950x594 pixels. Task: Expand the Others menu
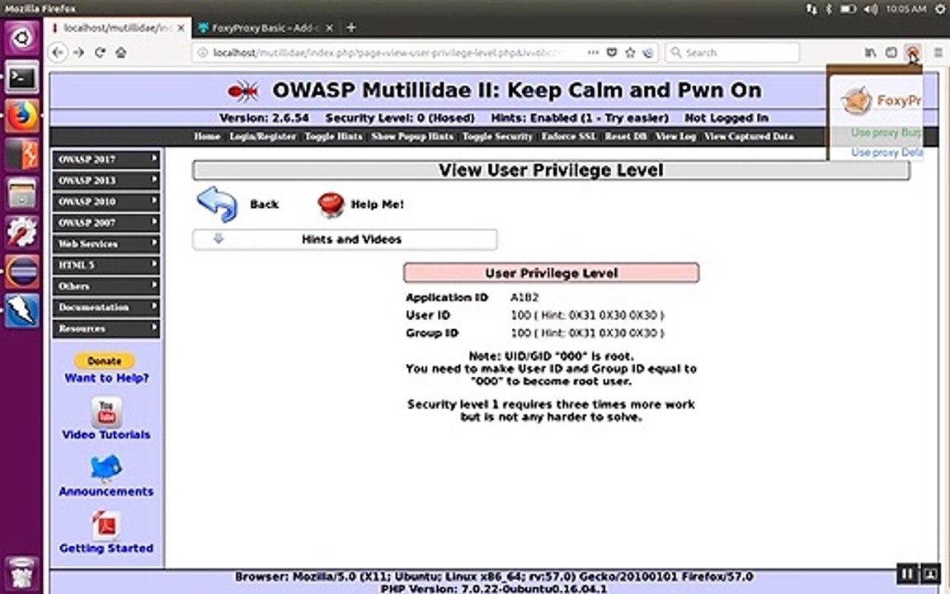click(106, 286)
